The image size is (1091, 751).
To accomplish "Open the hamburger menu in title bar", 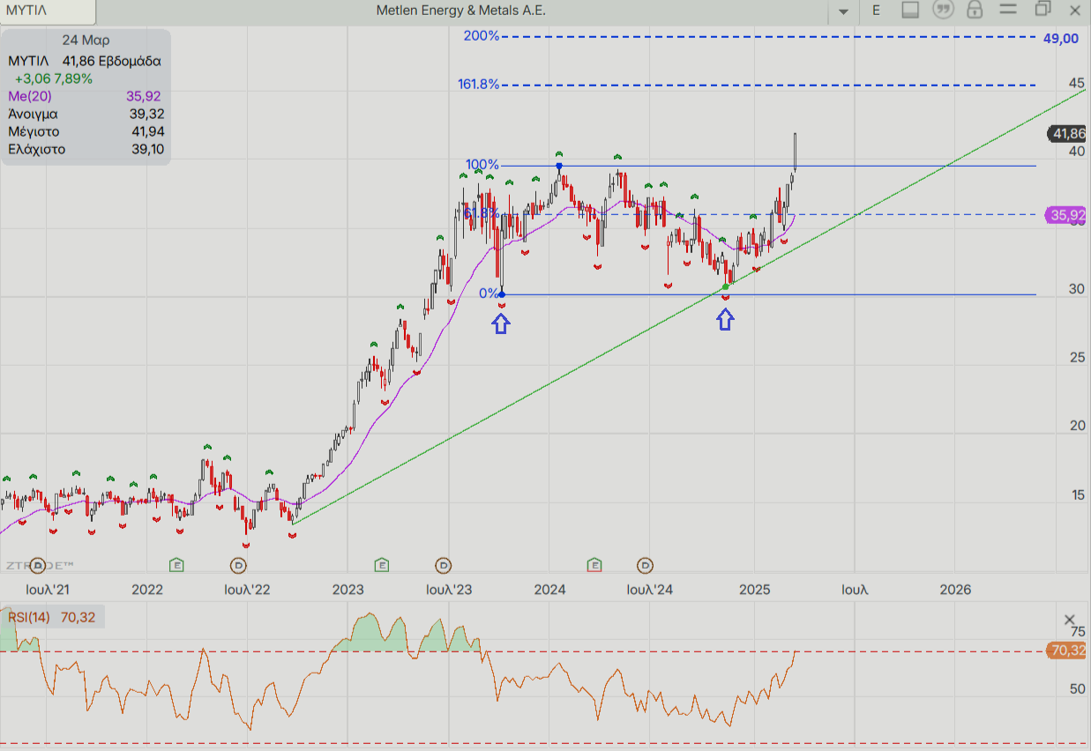I will click(1010, 10).
